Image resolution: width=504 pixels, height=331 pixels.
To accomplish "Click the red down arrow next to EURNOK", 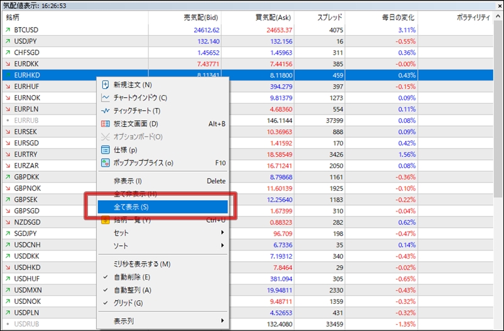I will pos(8,98).
